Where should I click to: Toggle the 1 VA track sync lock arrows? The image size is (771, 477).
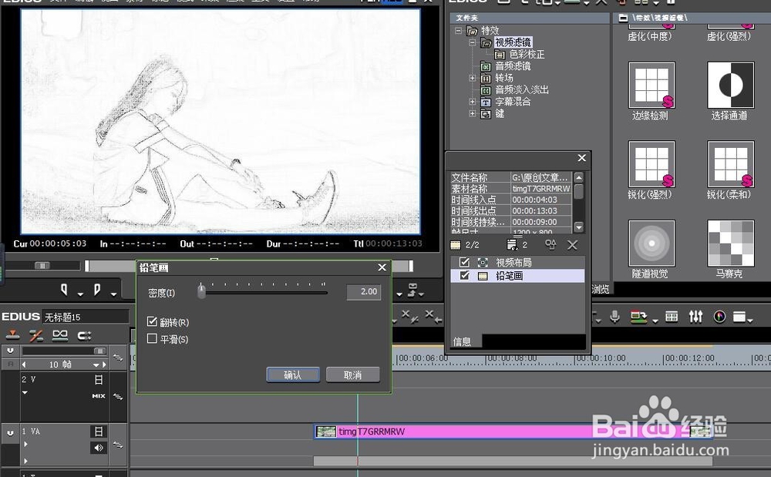[118, 445]
